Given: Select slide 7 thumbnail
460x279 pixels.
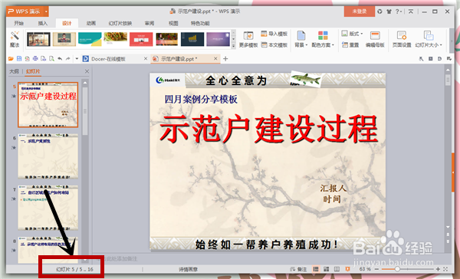Looking at the screenshot, I should (x=48, y=208).
